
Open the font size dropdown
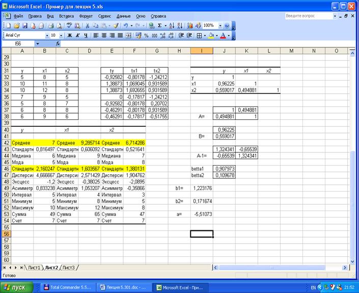click(x=61, y=36)
